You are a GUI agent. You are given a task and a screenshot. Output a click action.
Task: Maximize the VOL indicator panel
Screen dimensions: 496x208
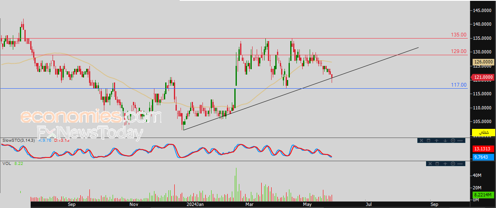(437, 164)
